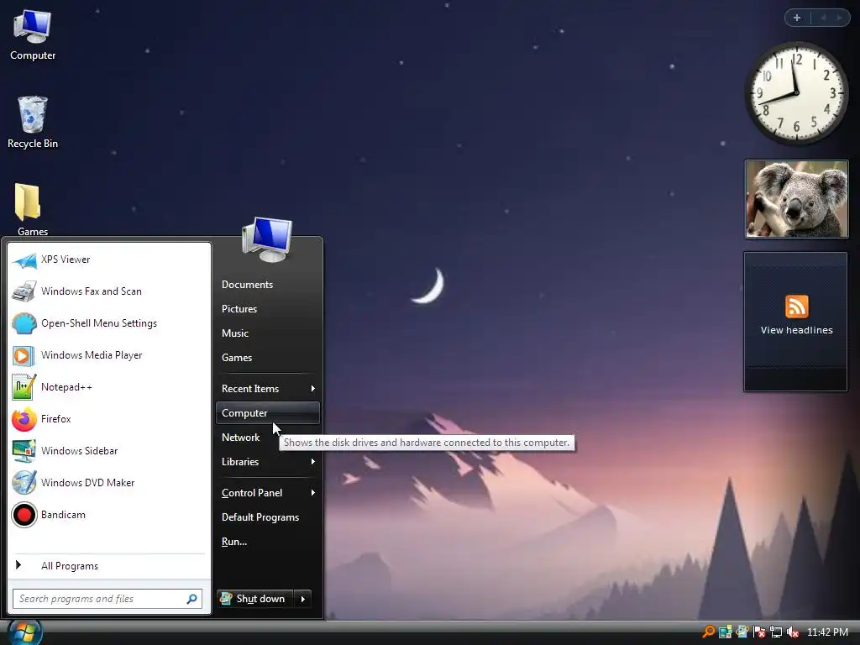
Task: Expand the Control Panel submenu arrow
Action: point(312,492)
